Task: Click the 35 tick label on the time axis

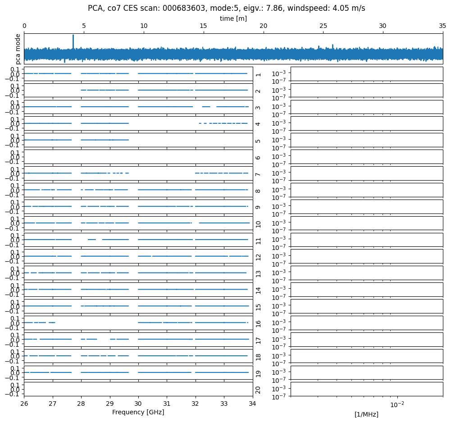Action: (442, 26)
